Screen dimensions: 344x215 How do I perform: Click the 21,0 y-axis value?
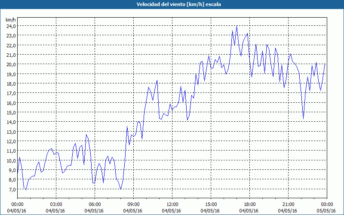click(x=11, y=55)
